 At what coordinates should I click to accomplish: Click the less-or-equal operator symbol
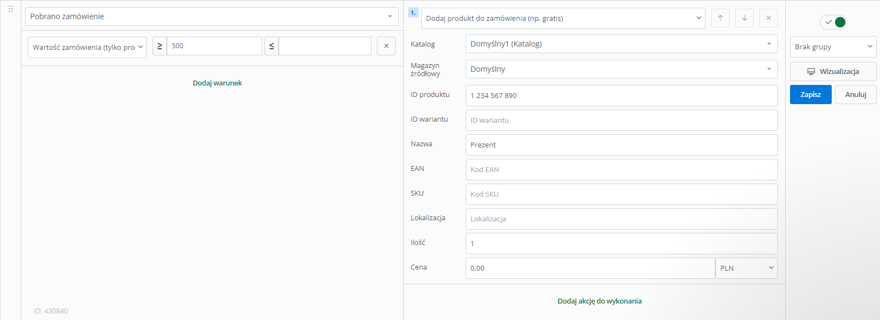pos(272,46)
